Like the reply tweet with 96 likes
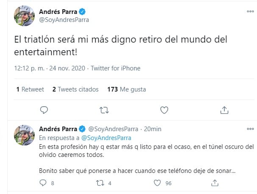Image resolution: width=257 pixels, height=194 pixels. point(158,183)
